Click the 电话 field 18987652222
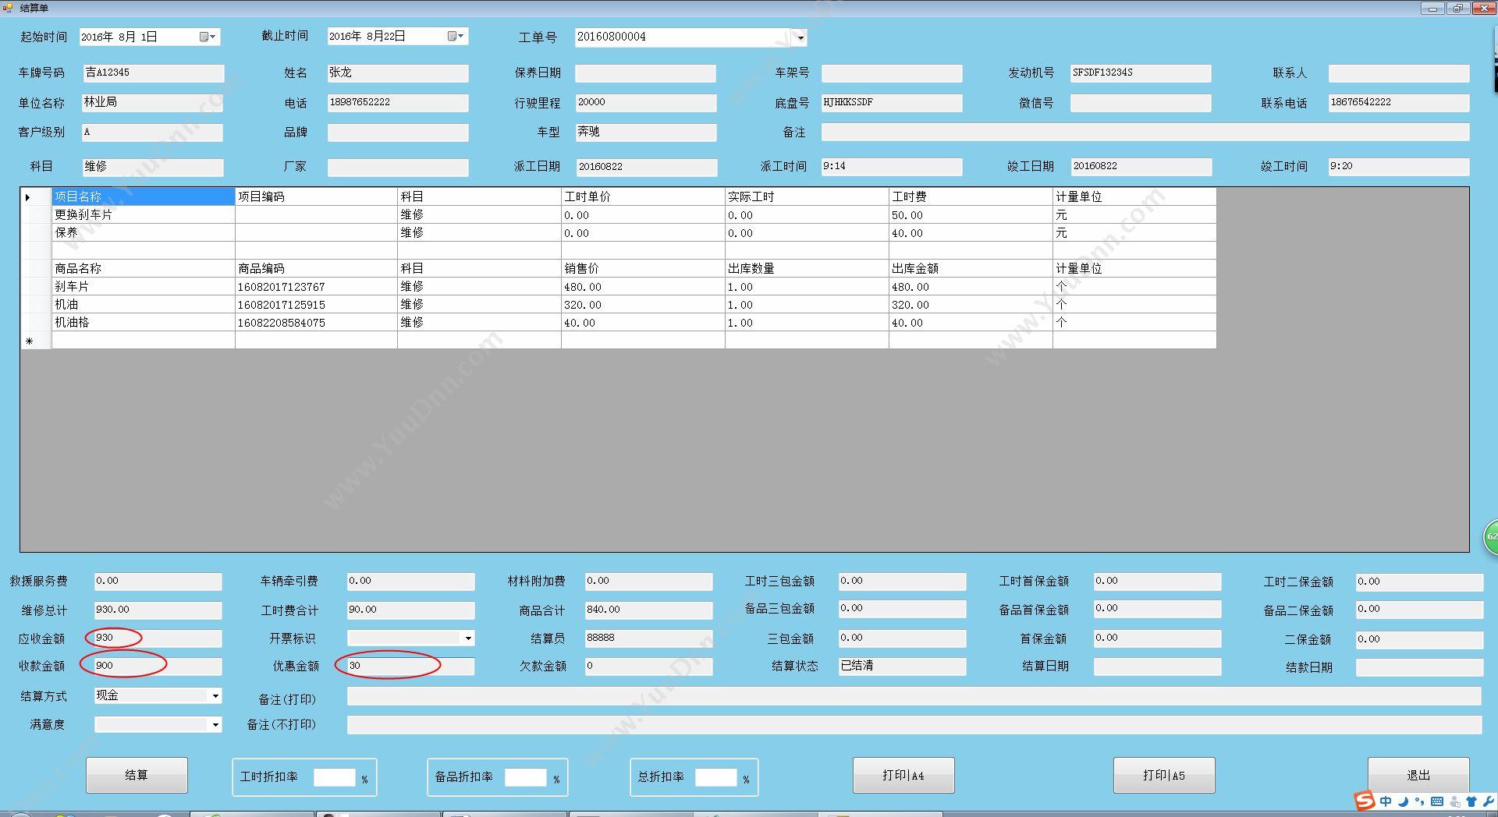The height and width of the screenshot is (817, 1498). tap(398, 103)
